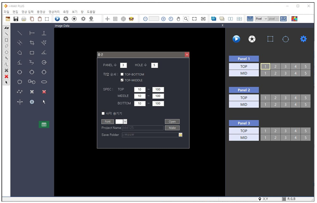Image resolution: width=317 pixels, height=203 pixels.
Task: Enable the TOP-BOTTOM checkbox
Action: click(x=122, y=74)
